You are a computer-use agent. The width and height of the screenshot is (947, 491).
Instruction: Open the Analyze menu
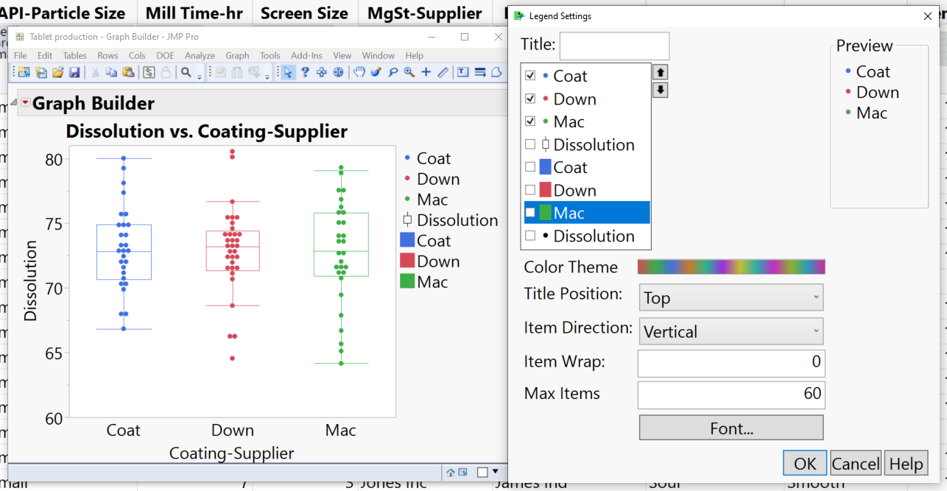[200, 55]
